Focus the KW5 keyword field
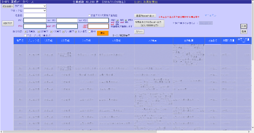Image resolution: width=254 pixels, height=133 pixels. [67, 26]
